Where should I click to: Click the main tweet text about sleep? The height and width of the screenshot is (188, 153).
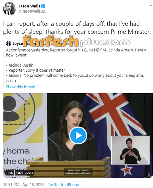tap(77, 28)
